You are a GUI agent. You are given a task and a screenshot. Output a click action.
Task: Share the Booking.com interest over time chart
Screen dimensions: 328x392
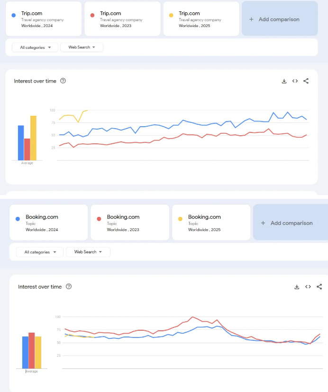[319, 287]
